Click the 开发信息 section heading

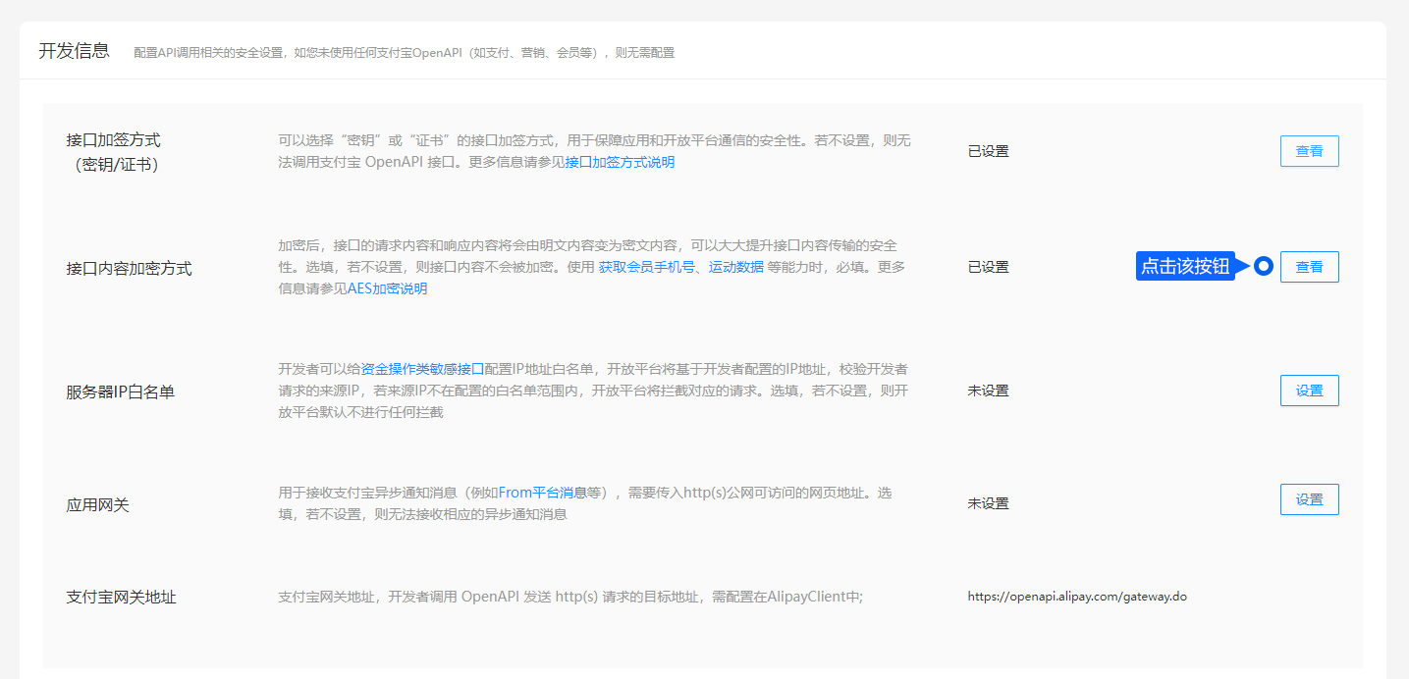tap(74, 51)
